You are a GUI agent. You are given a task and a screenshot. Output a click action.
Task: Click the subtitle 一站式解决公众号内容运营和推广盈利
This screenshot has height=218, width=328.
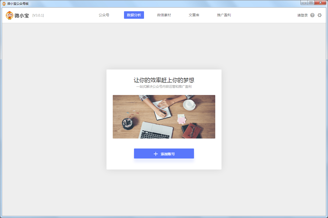(164, 87)
